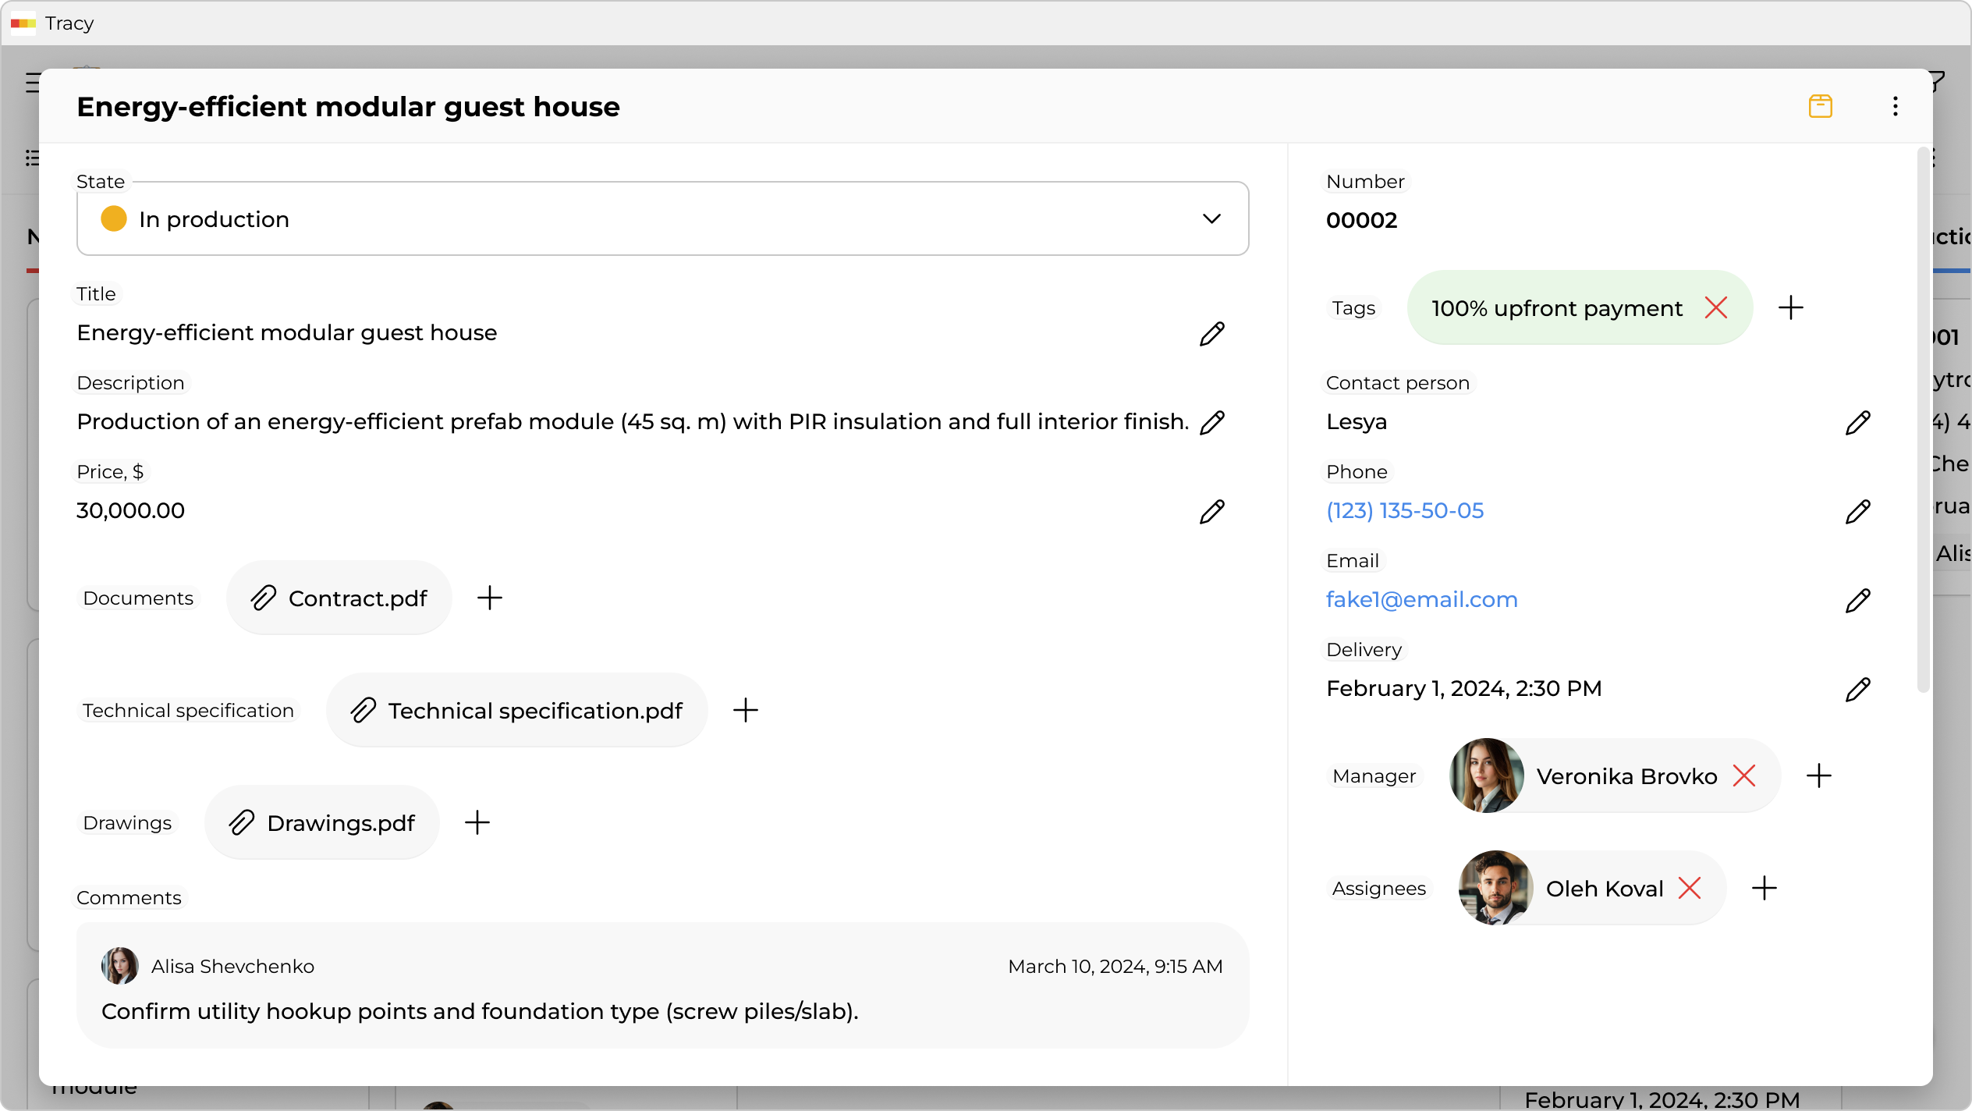Edit the Phone number pencil icon
Viewport: 1972px width, 1111px height.
click(1857, 512)
